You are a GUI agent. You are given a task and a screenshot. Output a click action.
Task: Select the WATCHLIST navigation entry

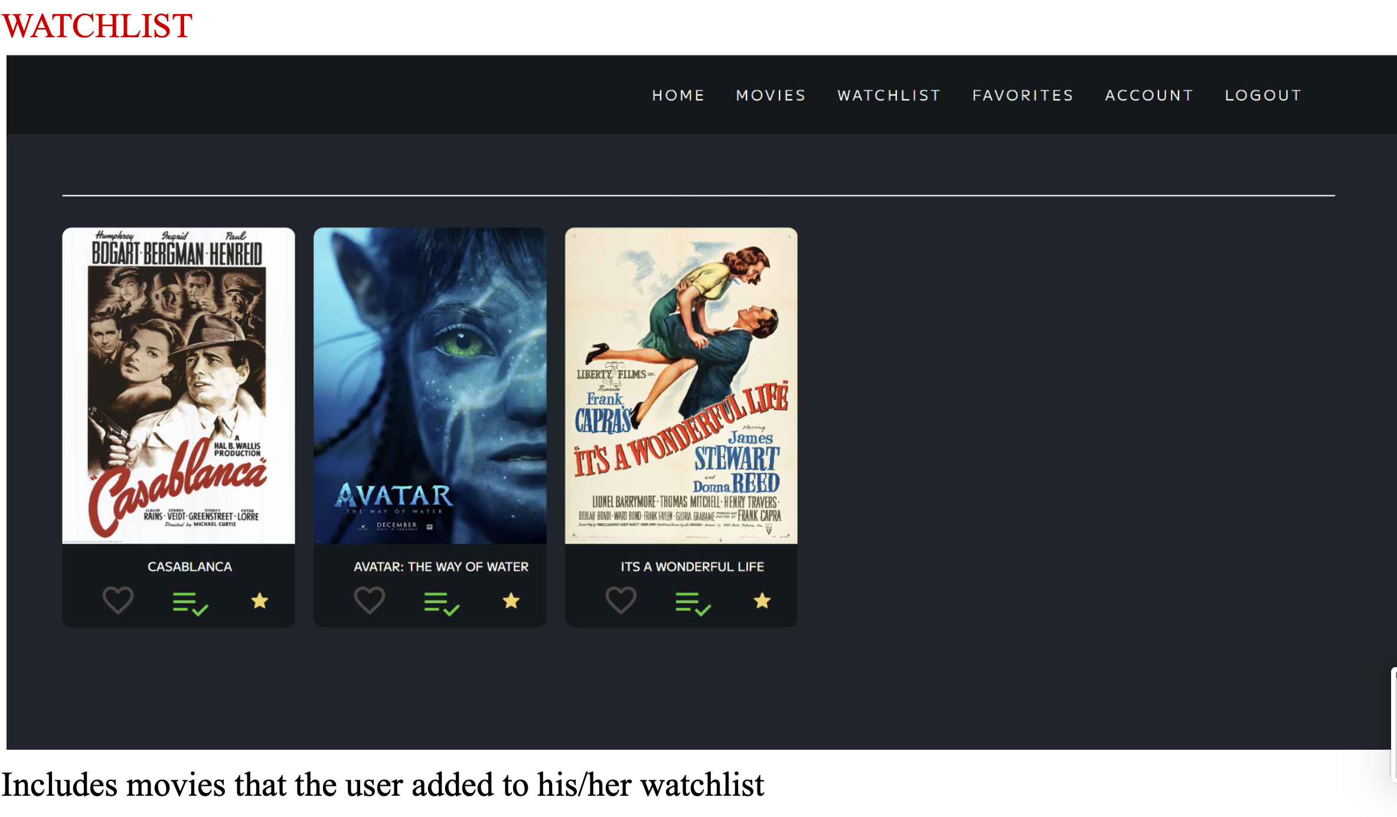tap(888, 94)
